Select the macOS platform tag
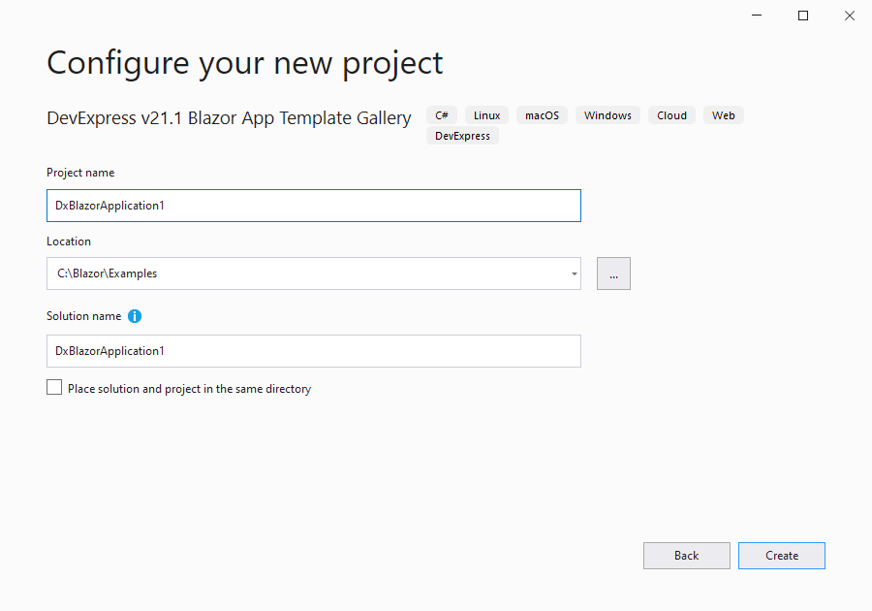This screenshot has height=611, width=872. point(542,115)
